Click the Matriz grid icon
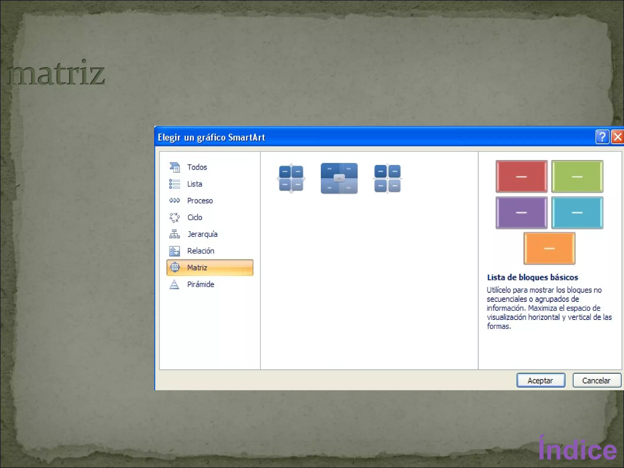624x468 pixels. 175,268
